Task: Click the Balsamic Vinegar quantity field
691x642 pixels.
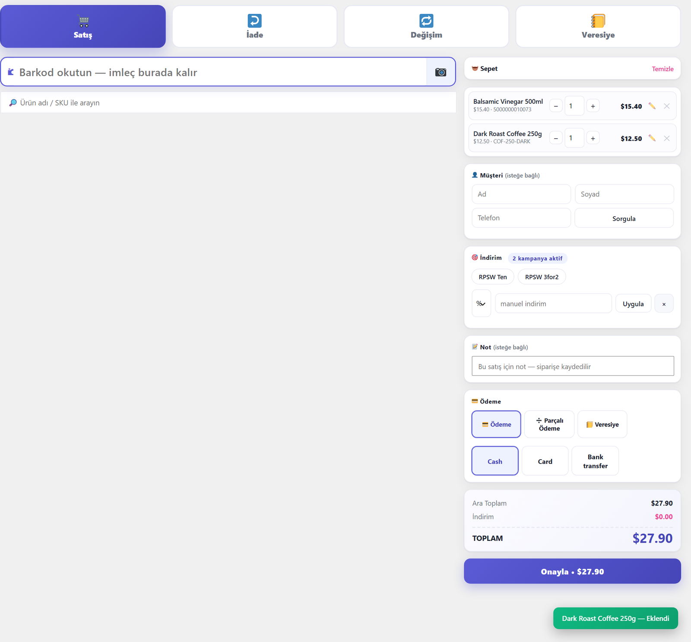Action: (x=574, y=106)
